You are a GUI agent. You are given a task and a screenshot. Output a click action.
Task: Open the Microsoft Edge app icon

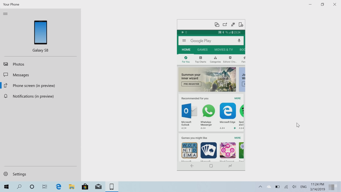228,111
